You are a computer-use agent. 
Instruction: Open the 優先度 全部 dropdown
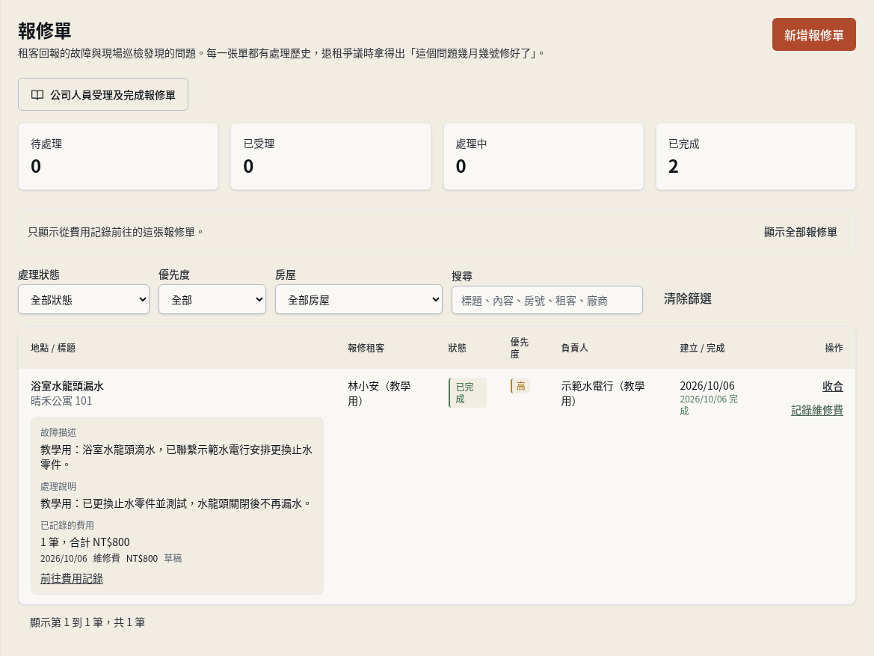(212, 299)
